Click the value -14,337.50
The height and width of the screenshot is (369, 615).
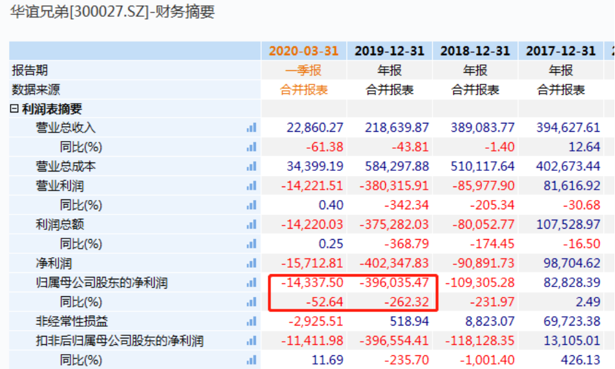coord(312,283)
